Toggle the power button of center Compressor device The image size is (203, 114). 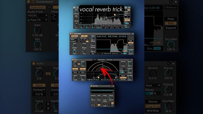coord(71,34)
